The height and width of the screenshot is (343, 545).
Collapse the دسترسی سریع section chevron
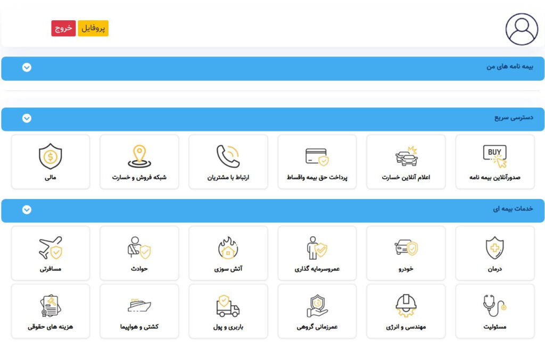tap(27, 119)
